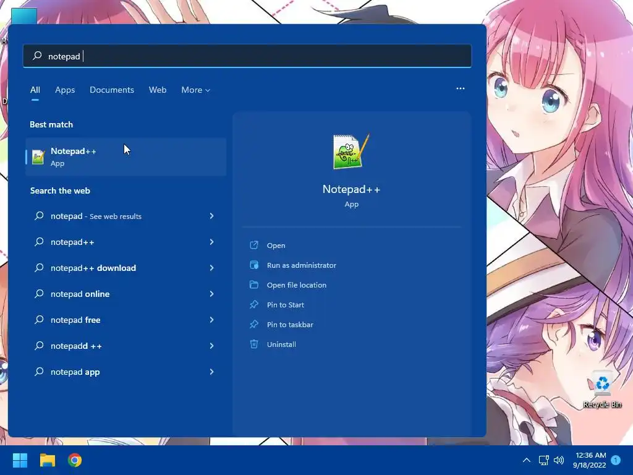Switch to the Web tab

pos(158,90)
